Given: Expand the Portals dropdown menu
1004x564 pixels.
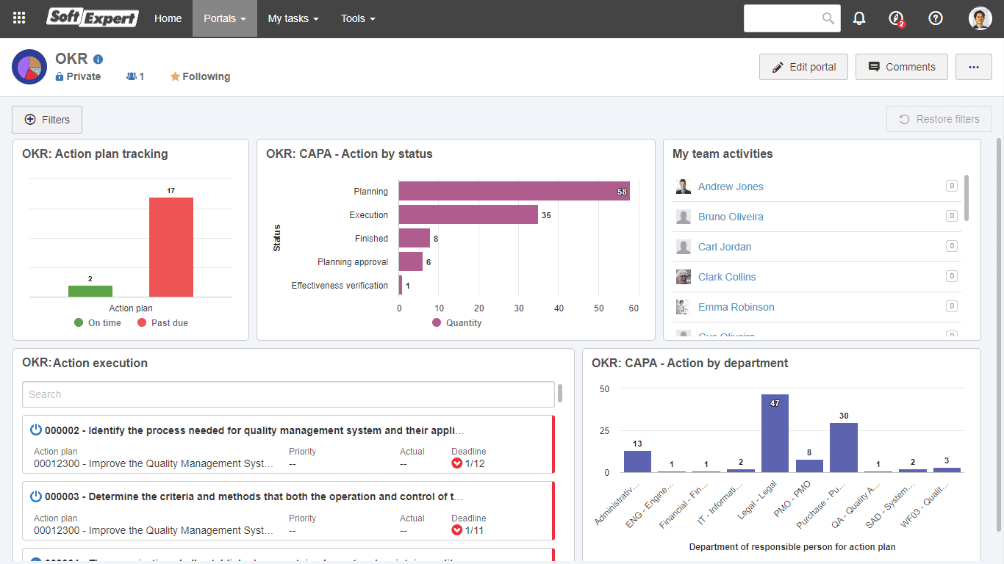Looking at the screenshot, I should click(224, 18).
